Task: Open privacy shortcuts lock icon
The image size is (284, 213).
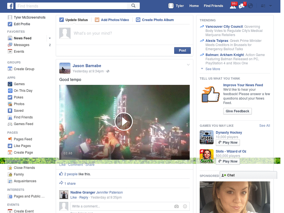Action: [x=263, y=6]
